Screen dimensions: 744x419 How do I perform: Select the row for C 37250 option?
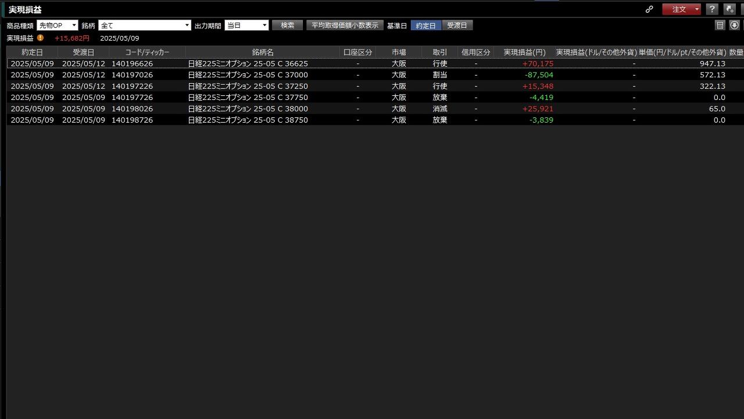click(375, 86)
